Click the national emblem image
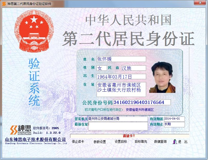Image resolution: width=208 pixels, height=160 pixels. coord(34,31)
